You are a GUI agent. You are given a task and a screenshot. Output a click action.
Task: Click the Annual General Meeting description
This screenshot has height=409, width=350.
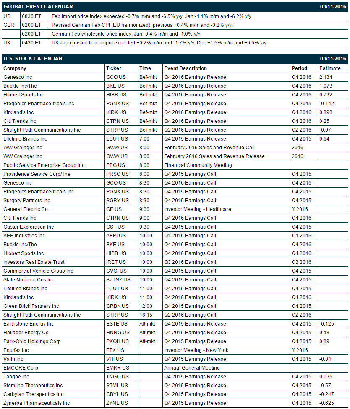192,368
